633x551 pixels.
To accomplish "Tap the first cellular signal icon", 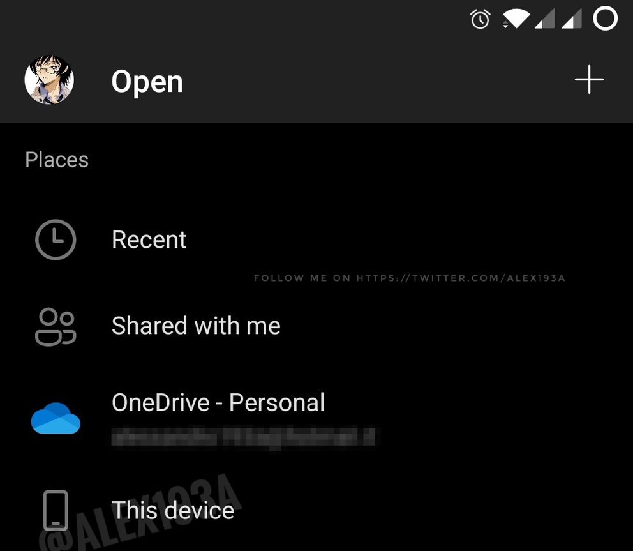I will point(544,19).
